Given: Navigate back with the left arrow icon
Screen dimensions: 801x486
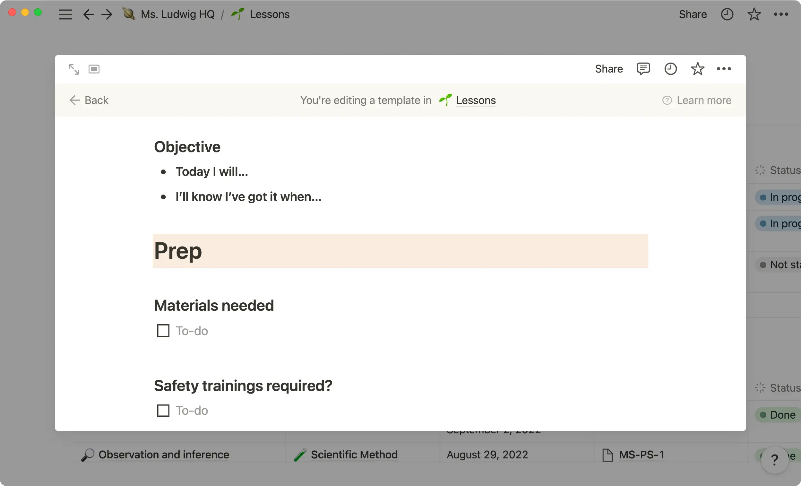Looking at the screenshot, I should coord(88,14).
